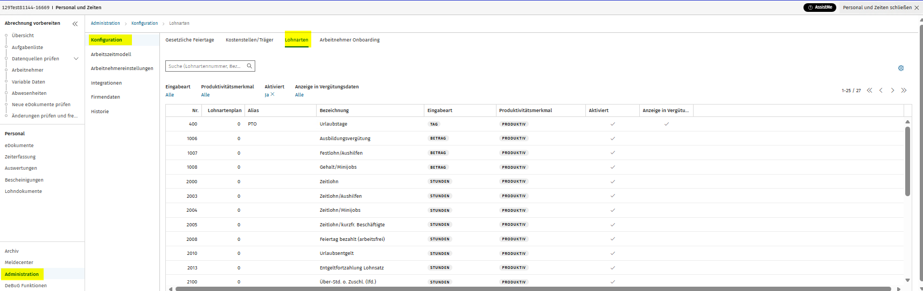Sort by the Lohnartenplan column header
923x291 pixels.
coord(225,110)
